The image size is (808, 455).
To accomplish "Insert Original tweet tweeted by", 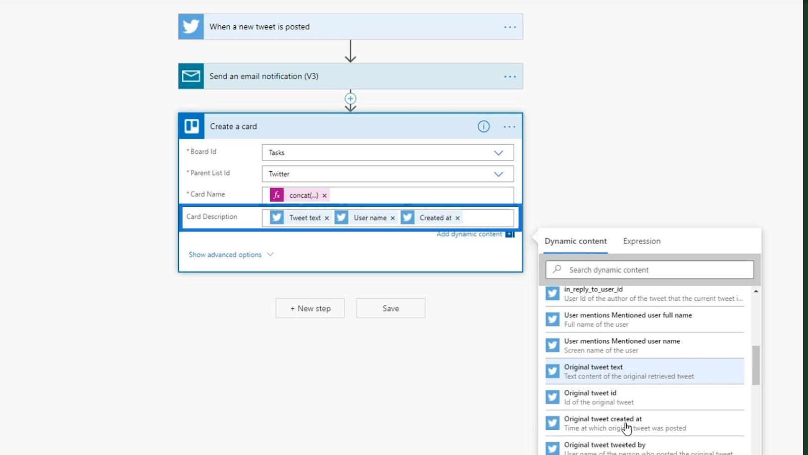I will (644, 447).
